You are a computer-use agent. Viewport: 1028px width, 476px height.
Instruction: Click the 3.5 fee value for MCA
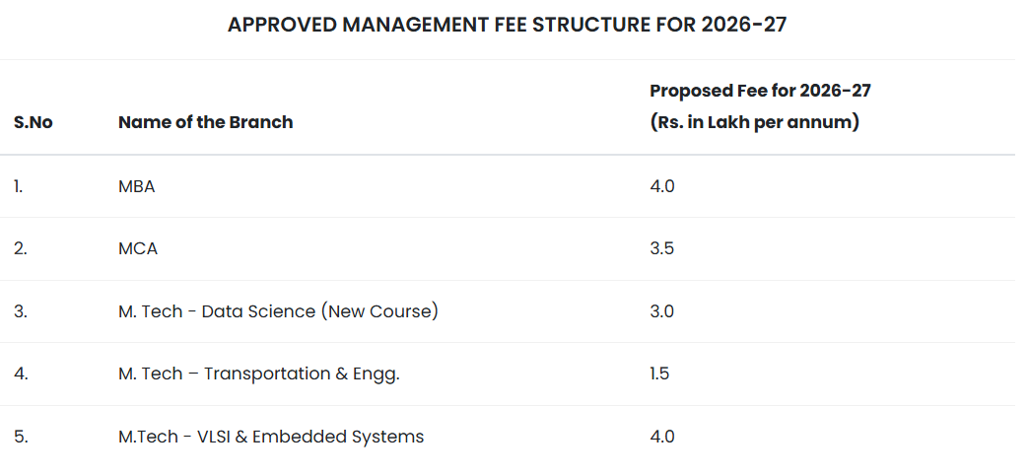click(x=661, y=248)
